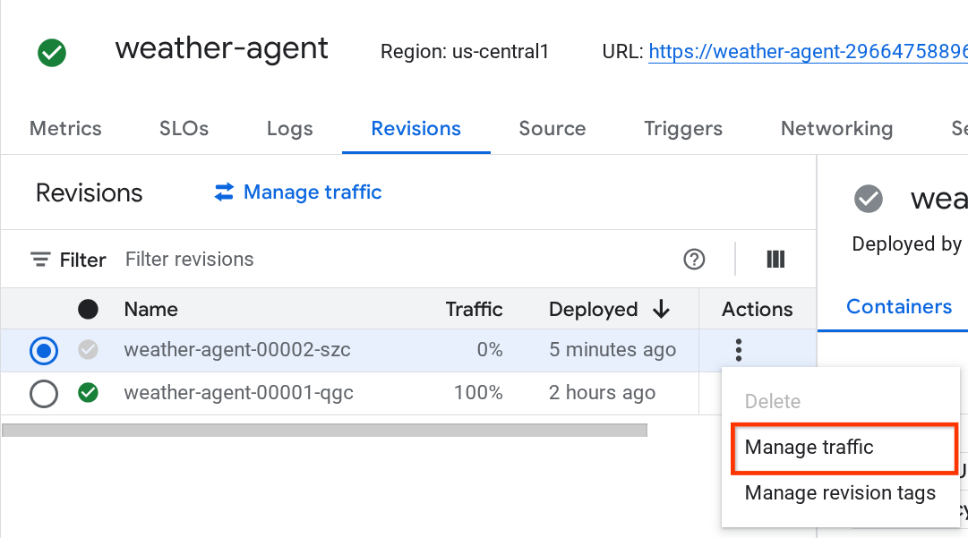Screen dimensions: 968x538
Task: Select the weather-agent-00001-qgc revision radio button
Action: click(44, 394)
